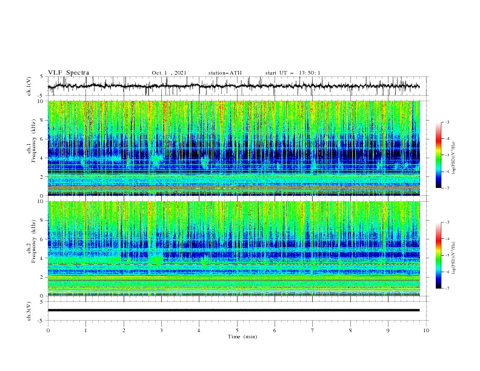
Task: Click the "2" kHz tick on ch.1 axis
Action: [x=42, y=176]
